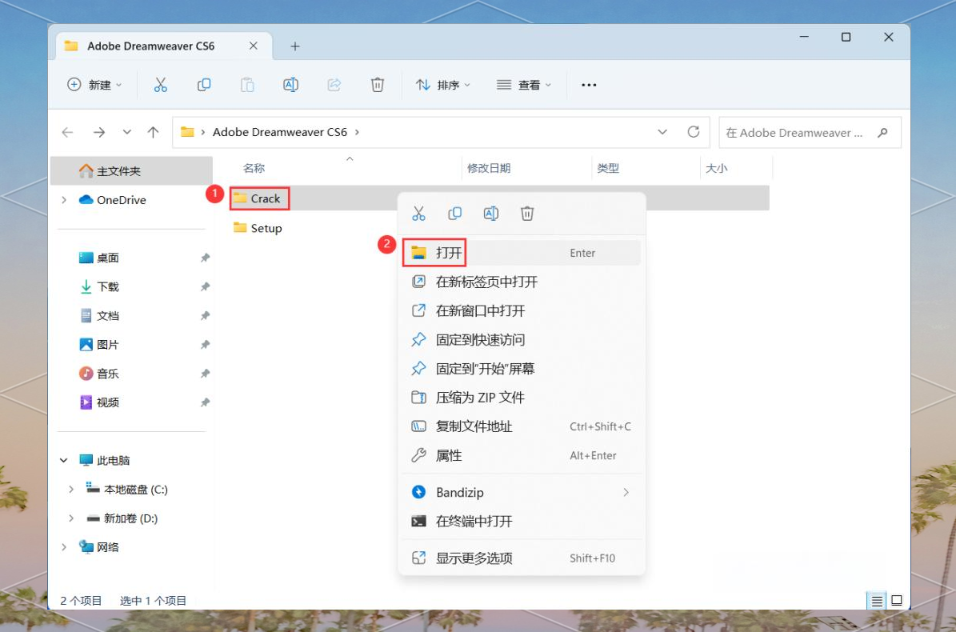956x632 pixels.
Task: Choose 复制文件地址 menu entry
Action: 522,426
